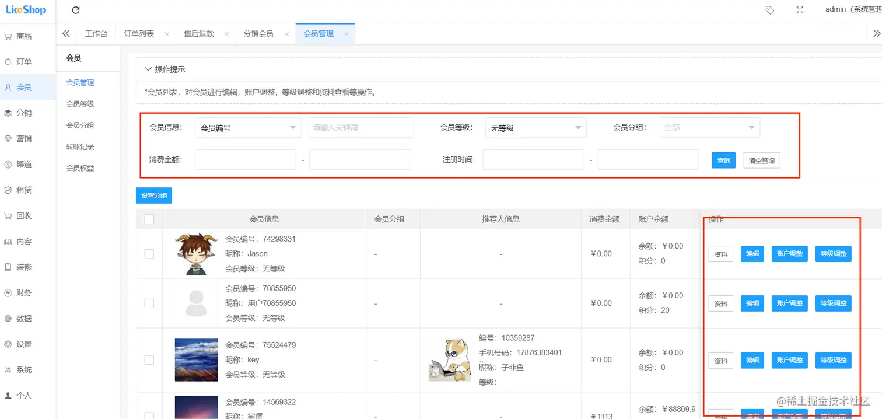Check the row checkbox for 用户70855950
Screen dimensions: 882x419
pos(149,303)
